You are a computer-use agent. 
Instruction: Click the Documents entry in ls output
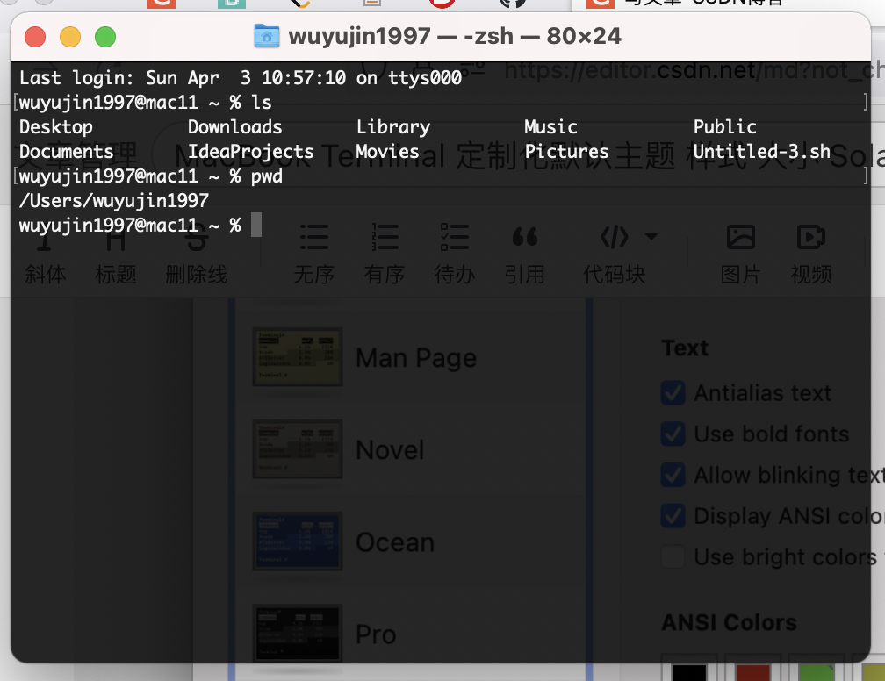[x=67, y=152]
